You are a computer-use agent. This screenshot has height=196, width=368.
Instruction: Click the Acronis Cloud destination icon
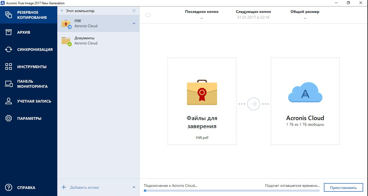tap(305, 92)
